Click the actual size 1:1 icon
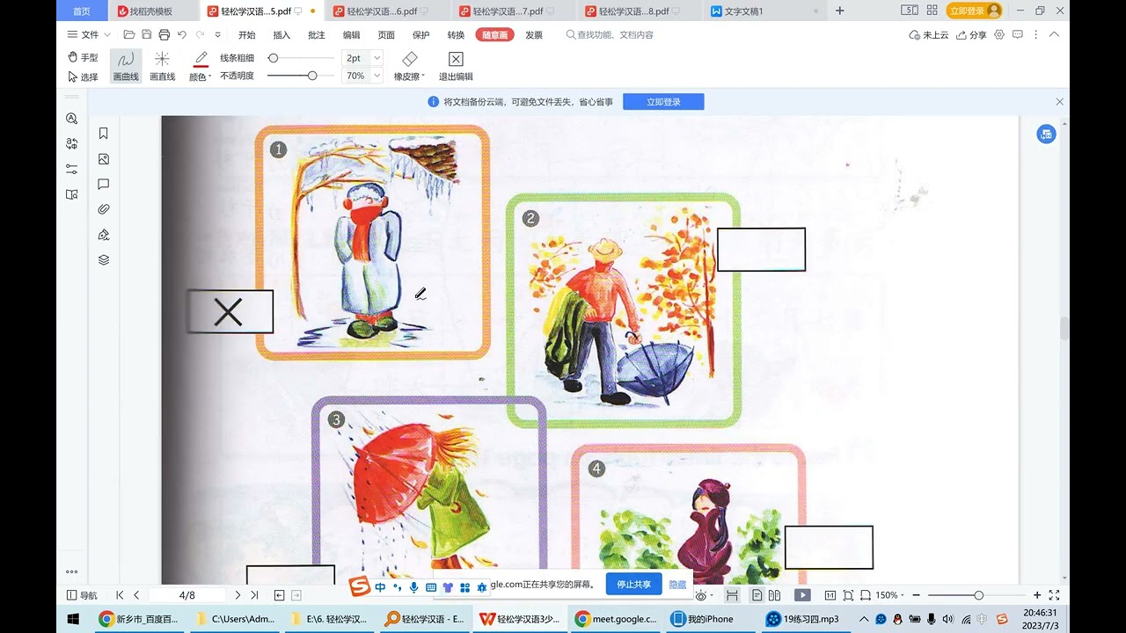This screenshot has height=633, width=1126. point(830,595)
